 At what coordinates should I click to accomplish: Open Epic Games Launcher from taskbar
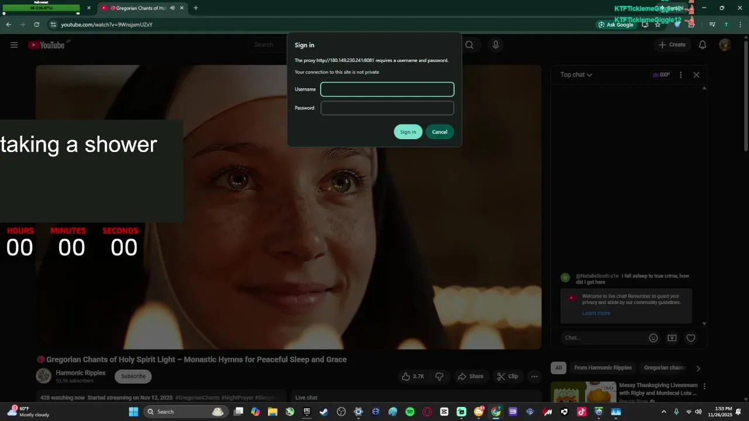click(307, 412)
